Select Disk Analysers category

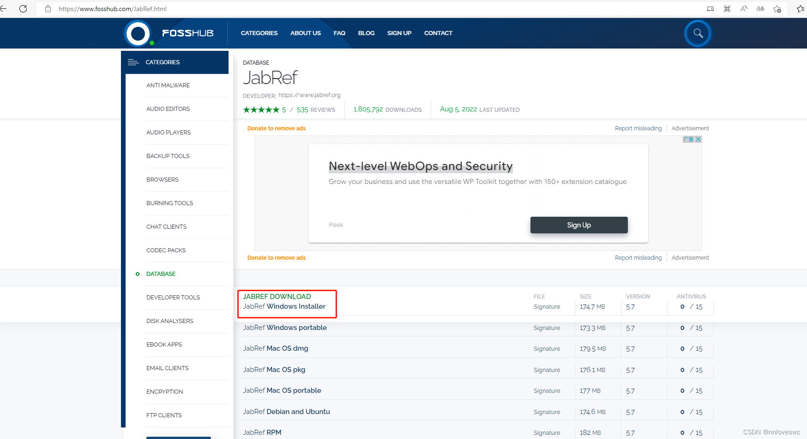(170, 321)
